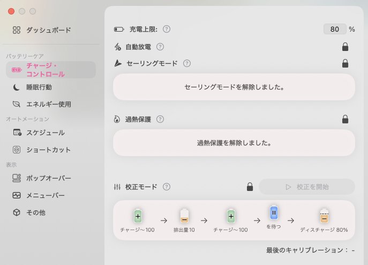
Task: Click the leaf energy usage icon
Action: [x=17, y=104]
